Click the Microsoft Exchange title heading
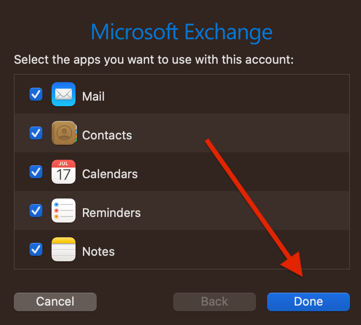 click(181, 32)
